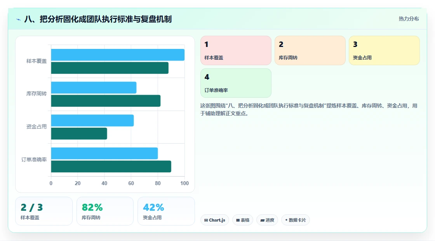Open card 1 样本覆盖
Screen dimensions: 435x241
(236, 50)
